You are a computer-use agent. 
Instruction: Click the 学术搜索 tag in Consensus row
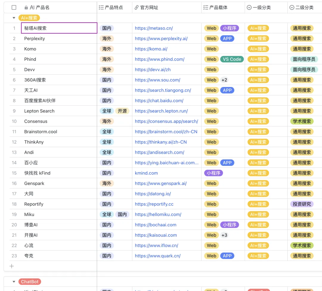302,121
